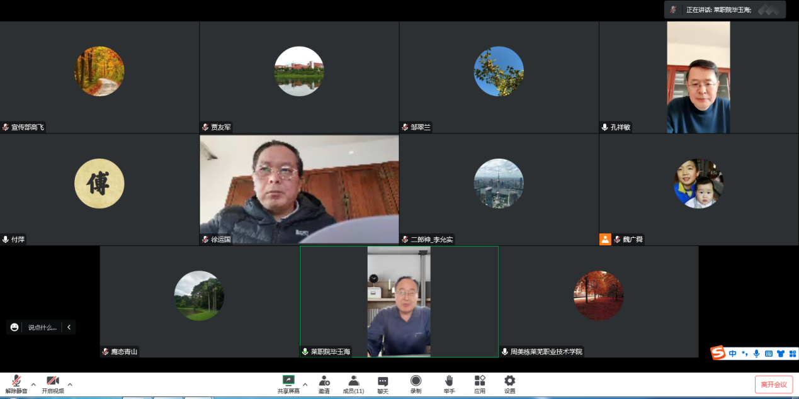Open the 应用 apps icon
The height and width of the screenshot is (399, 799).
point(480,381)
